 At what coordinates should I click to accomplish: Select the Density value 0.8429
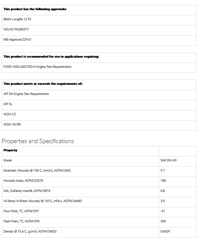(x=165, y=231)
